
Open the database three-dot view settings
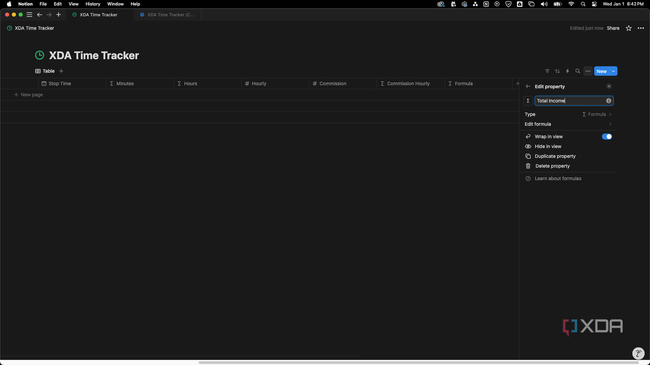[x=588, y=71]
